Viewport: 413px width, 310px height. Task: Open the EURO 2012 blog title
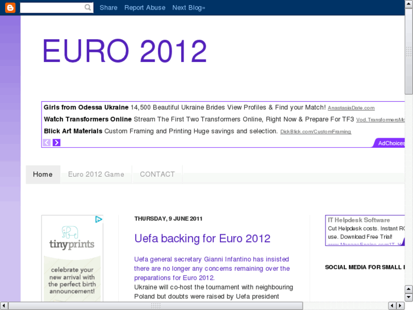124,51
